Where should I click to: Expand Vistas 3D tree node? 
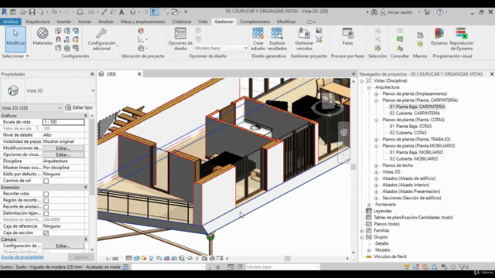point(377,172)
